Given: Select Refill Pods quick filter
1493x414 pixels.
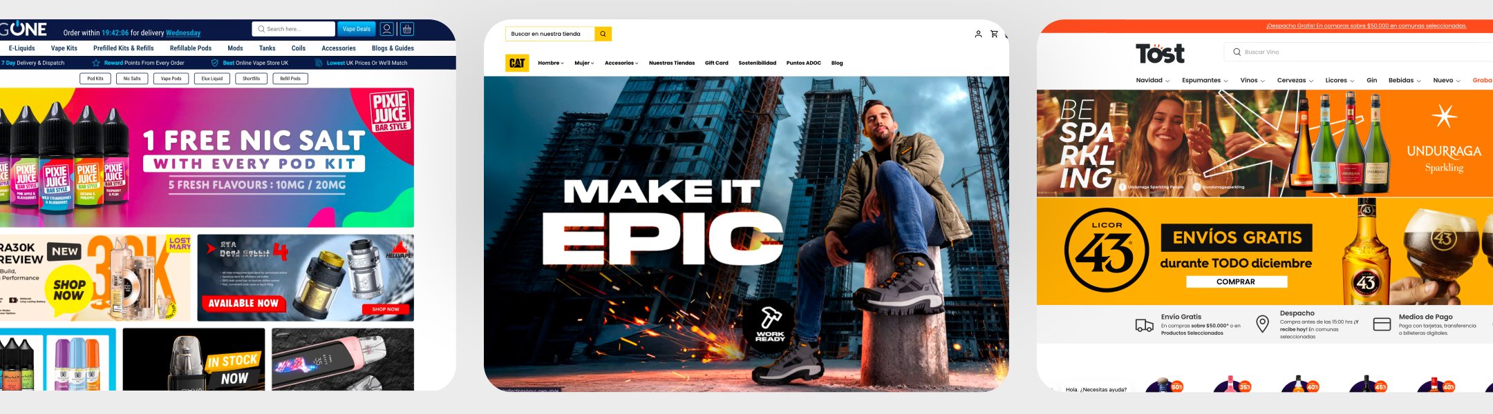Looking at the screenshot, I should tap(290, 79).
